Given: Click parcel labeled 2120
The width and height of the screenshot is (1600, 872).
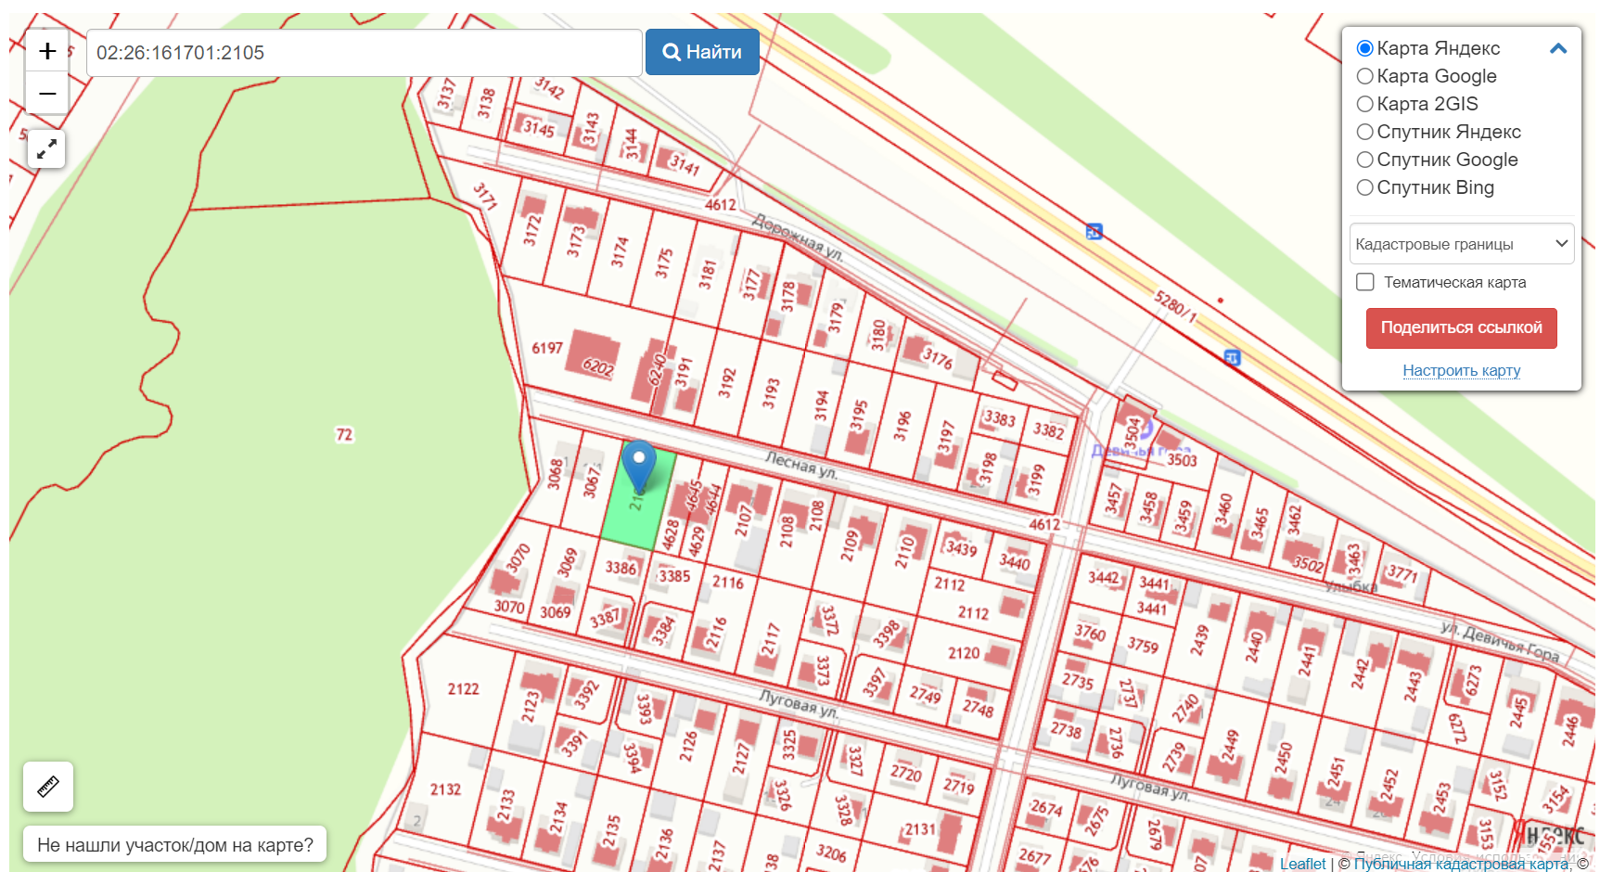Looking at the screenshot, I should coord(964,653).
